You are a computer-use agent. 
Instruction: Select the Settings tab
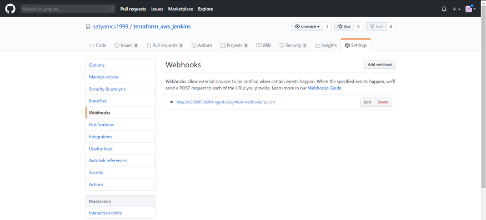[x=355, y=45]
